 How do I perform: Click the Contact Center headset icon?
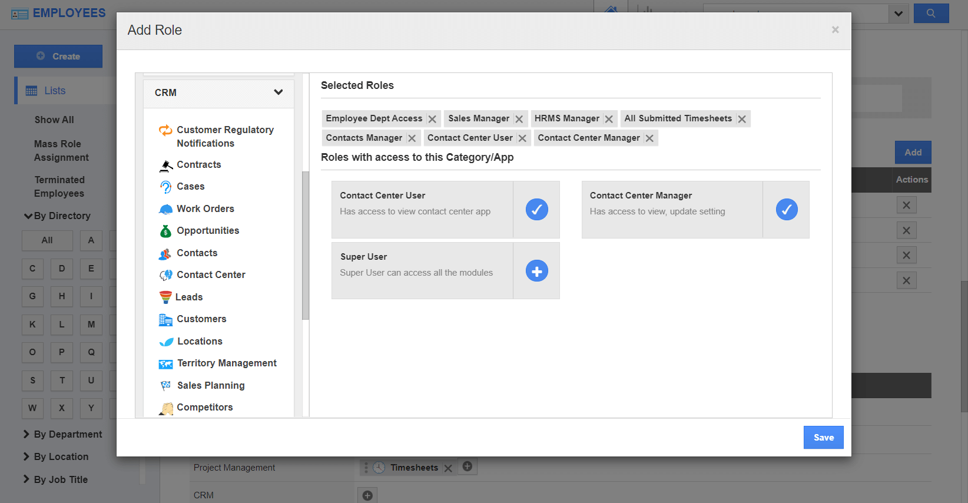coord(165,275)
